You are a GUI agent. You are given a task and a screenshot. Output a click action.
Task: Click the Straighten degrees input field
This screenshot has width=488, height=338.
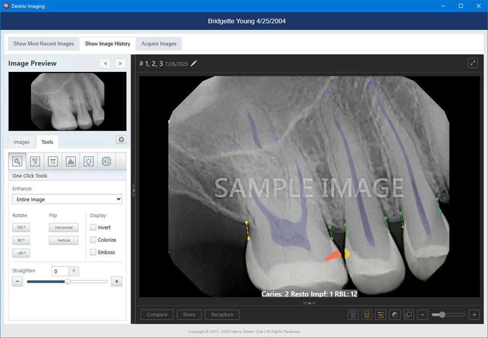60,271
